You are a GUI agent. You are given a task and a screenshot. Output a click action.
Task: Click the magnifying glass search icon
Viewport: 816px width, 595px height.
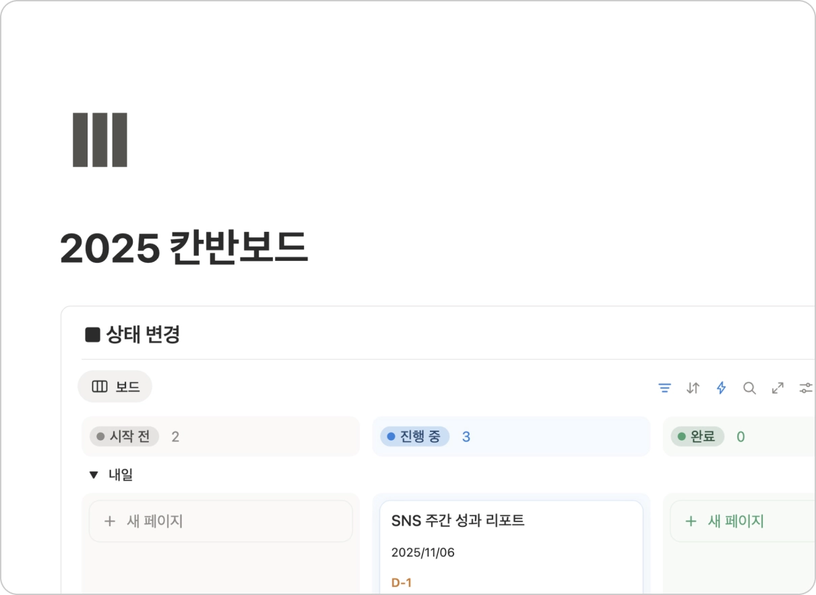749,388
